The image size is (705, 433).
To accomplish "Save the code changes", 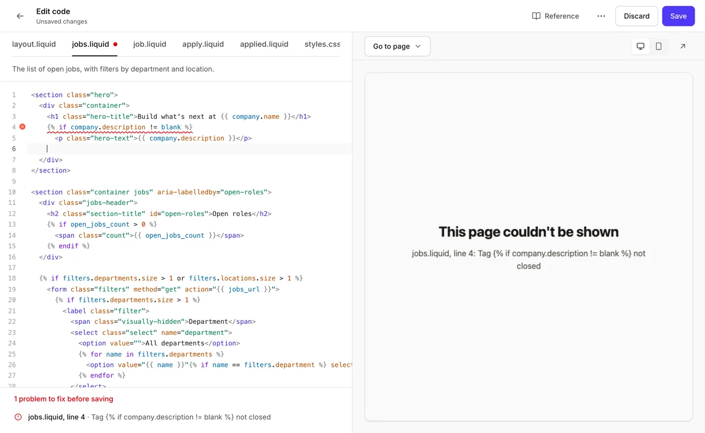I will [x=679, y=16].
